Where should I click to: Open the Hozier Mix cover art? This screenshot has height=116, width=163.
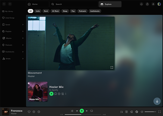38,92
